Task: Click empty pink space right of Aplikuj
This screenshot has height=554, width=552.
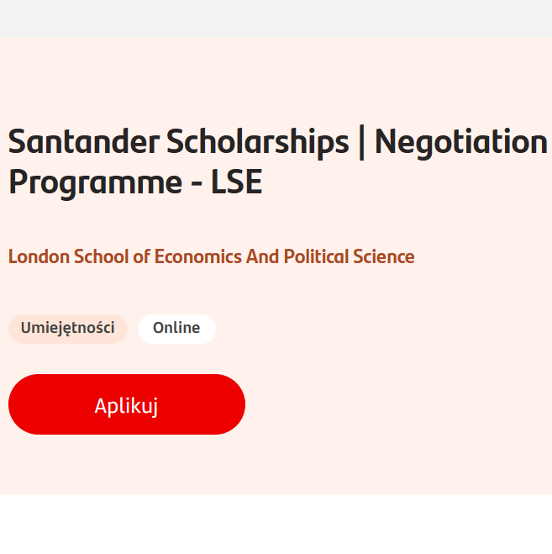Action: 395,404
